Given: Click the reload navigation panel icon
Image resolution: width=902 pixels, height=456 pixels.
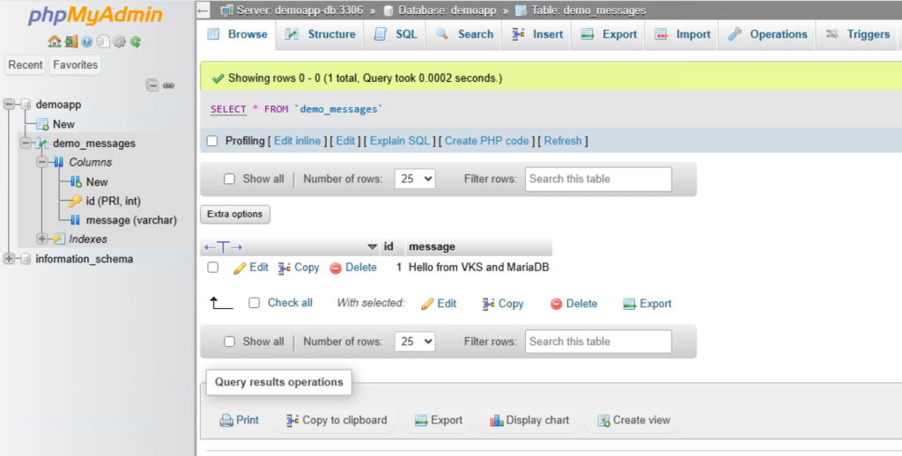Looking at the screenshot, I should [136, 41].
